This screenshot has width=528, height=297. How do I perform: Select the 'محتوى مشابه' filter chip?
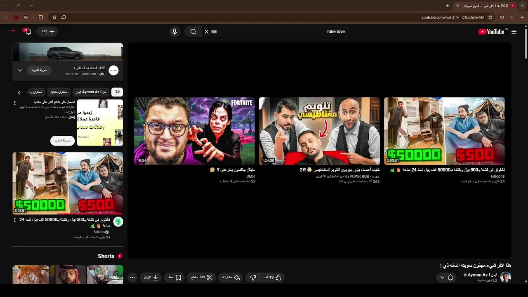[59, 92]
